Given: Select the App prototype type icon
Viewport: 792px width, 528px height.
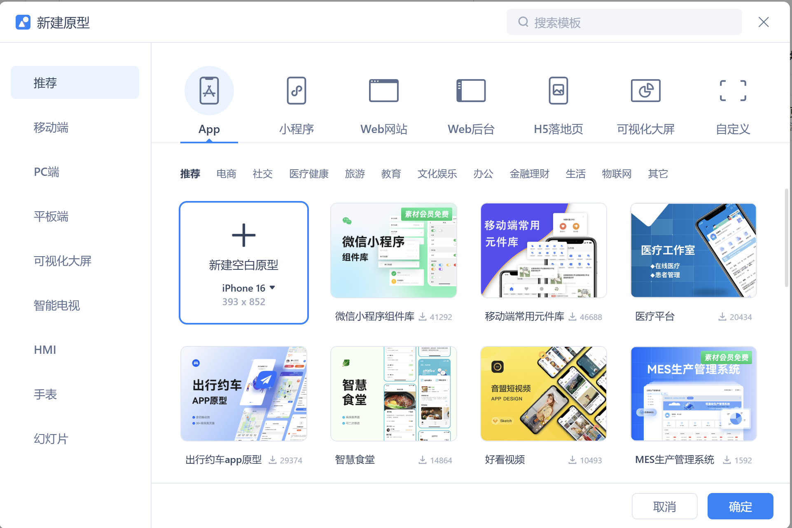Looking at the screenshot, I should [209, 91].
